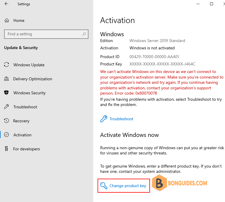Screen dimensions: 225x202
Task: Click the Activate Windows now heading
Action: click(129, 135)
